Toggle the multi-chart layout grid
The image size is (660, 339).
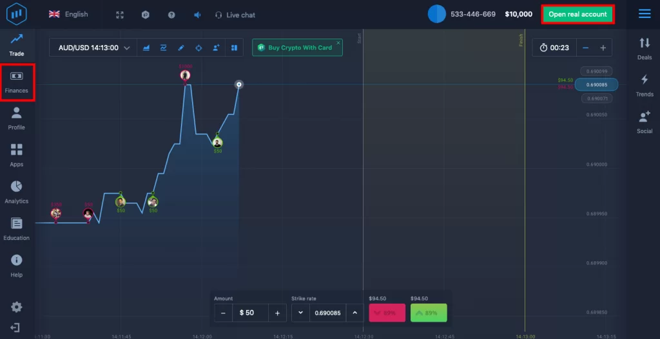coord(233,48)
